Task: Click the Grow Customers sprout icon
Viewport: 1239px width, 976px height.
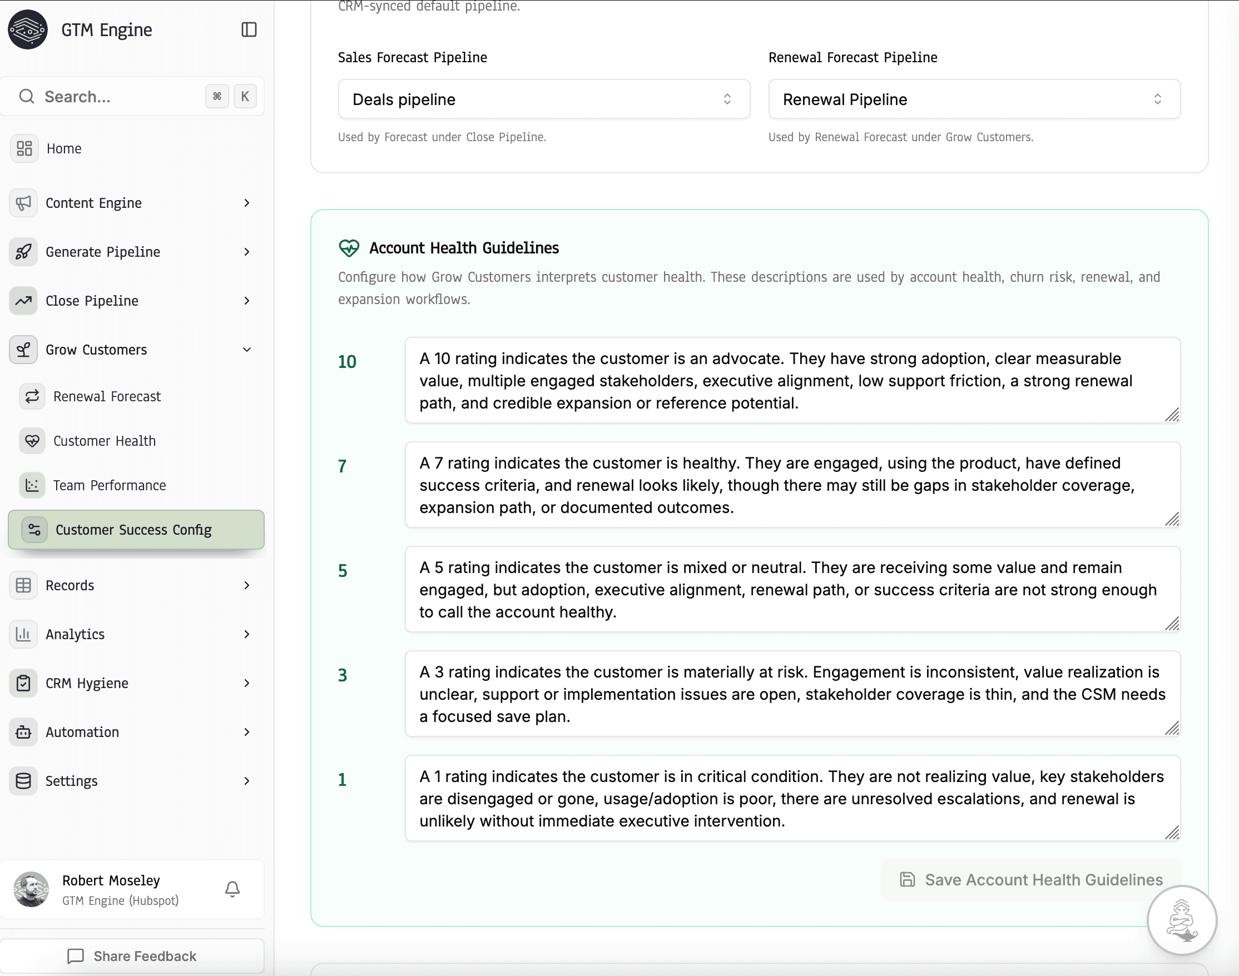Action: tap(23, 350)
